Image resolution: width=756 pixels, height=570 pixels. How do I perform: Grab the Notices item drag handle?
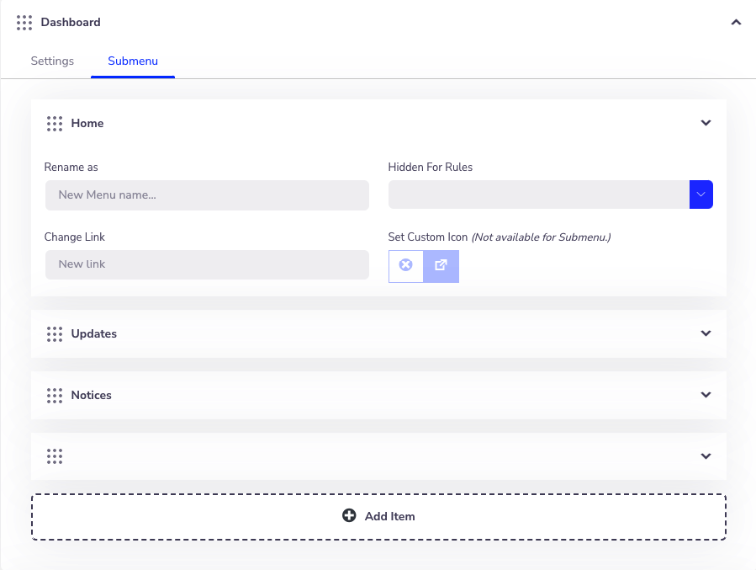point(55,395)
